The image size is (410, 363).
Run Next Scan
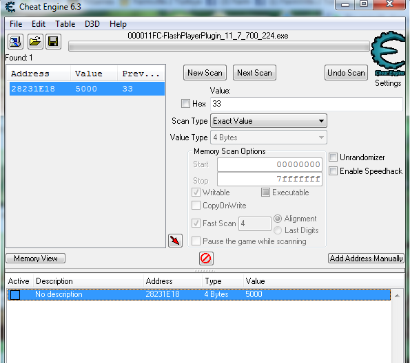click(x=254, y=73)
